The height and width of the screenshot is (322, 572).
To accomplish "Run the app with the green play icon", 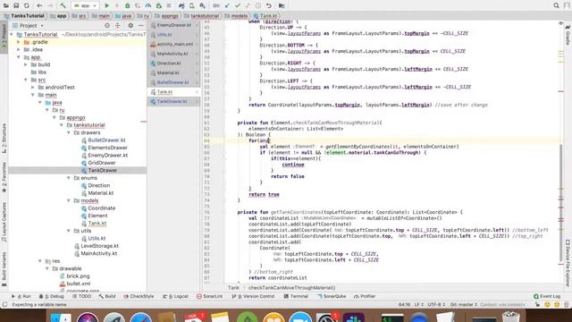I will [107, 6].
